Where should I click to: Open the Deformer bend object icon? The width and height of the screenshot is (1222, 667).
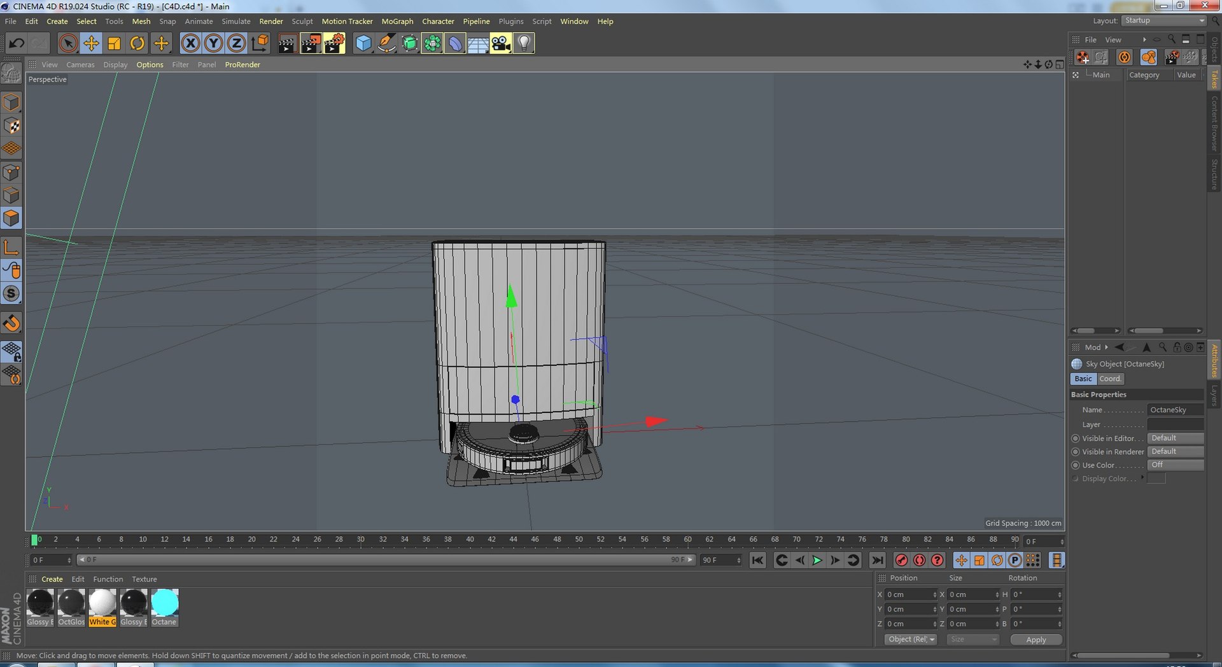455,43
